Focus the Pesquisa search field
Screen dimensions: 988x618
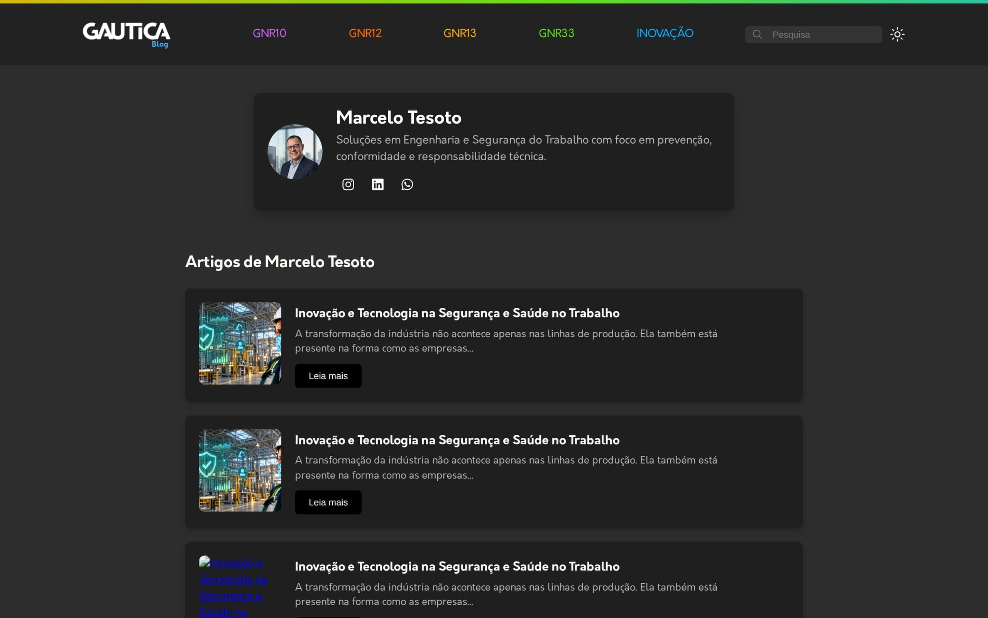(813, 34)
